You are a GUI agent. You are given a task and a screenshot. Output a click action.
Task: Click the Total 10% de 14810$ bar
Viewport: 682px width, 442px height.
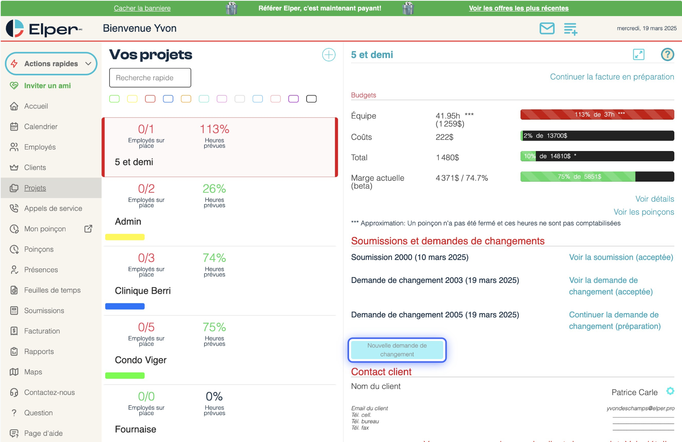coord(597,156)
